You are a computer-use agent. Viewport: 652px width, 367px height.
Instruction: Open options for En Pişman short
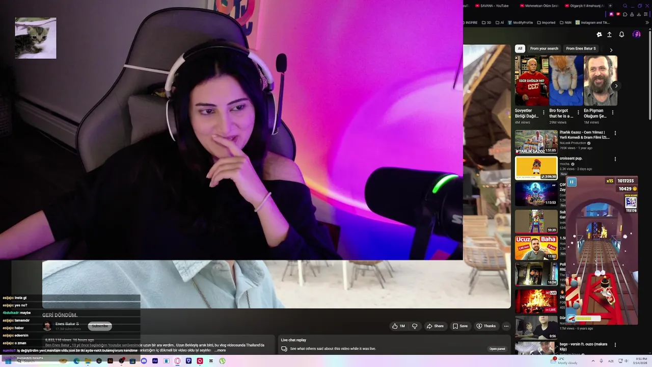613,112
